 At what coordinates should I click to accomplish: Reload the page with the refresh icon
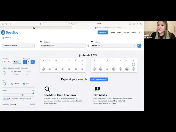tap(100, 24)
